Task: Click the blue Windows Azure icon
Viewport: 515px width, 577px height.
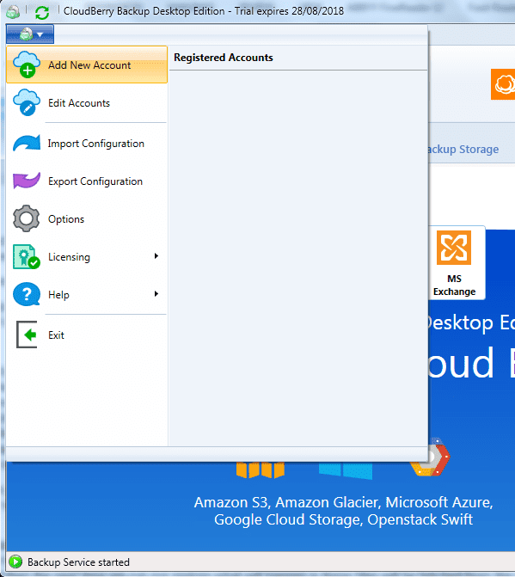Action: (x=346, y=470)
